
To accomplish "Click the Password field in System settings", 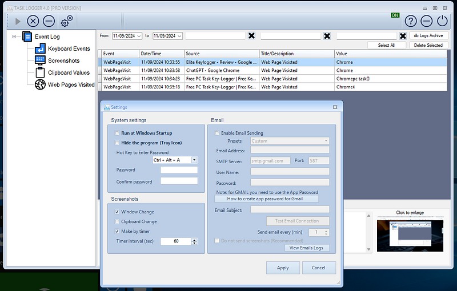I will pyautogui.click(x=179, y=170).
